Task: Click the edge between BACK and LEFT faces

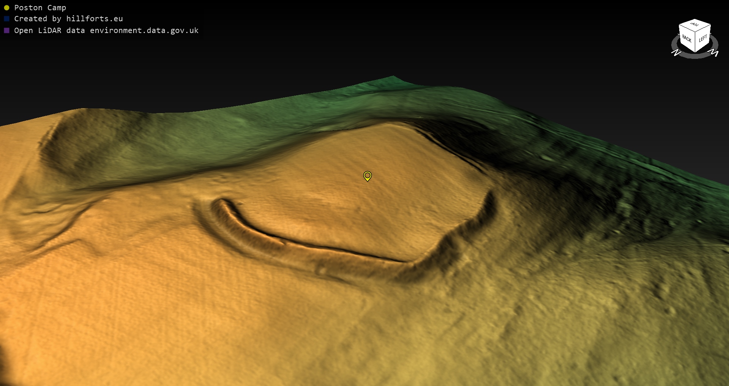Action: (x=695, y=42)
